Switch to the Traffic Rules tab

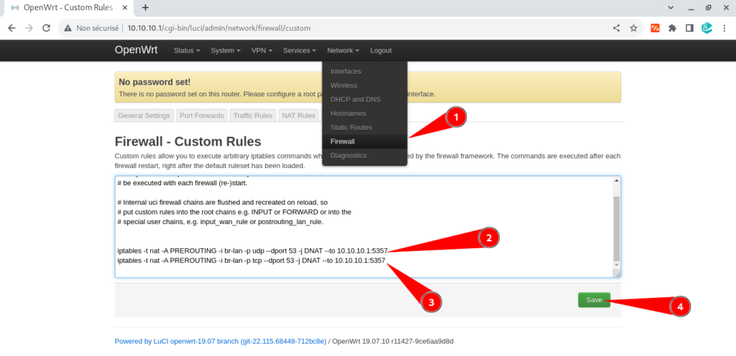click(x=253, y=116)
